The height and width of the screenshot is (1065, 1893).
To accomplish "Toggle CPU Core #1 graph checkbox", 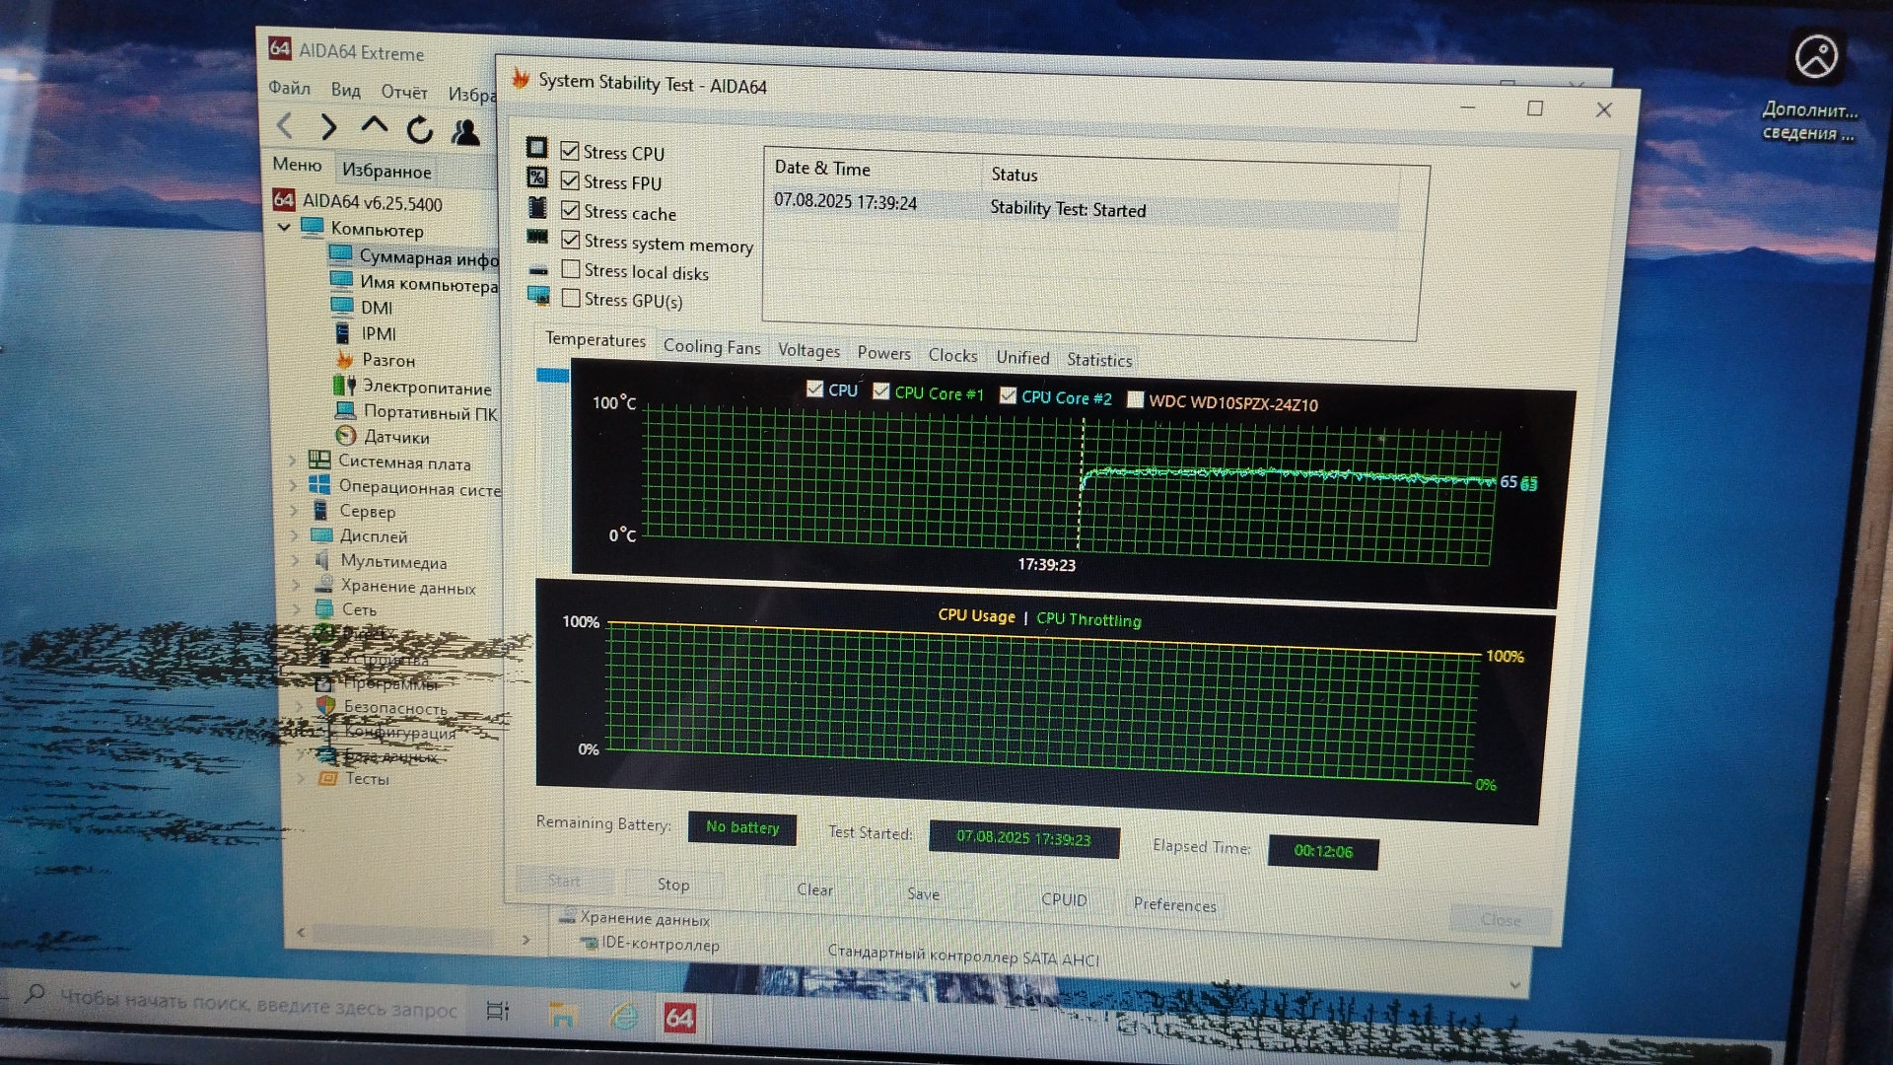I will coord(881,391).
